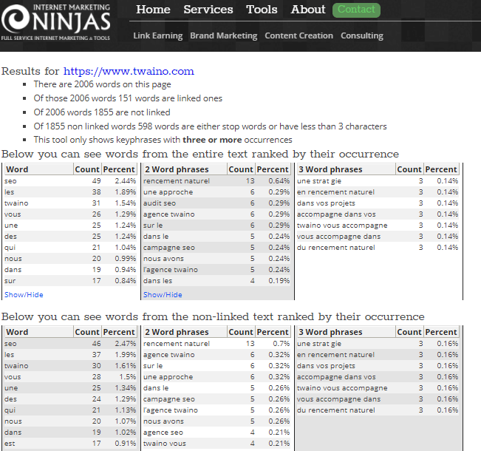Open the Tools menu item

click(x=262, y=10)
